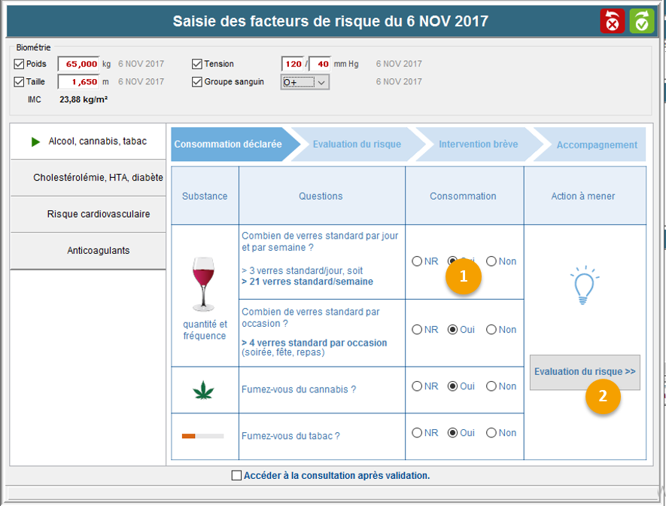Select Non for cannabis smoking question
The image size is (666, 506).
491,386
